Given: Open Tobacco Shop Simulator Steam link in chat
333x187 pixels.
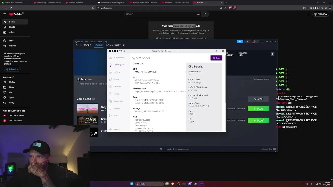Looking at the screenshot, I should tap(297, 98).
